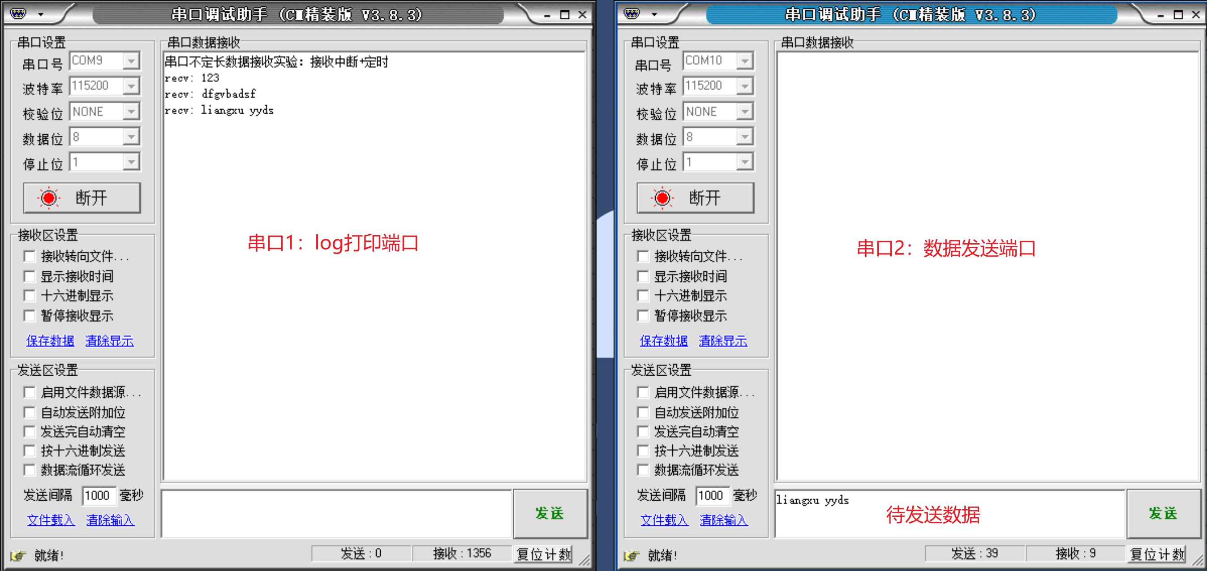
Task: Toggle 显示接收时间 checkbox in COM10 window
Action: (643, 276)
